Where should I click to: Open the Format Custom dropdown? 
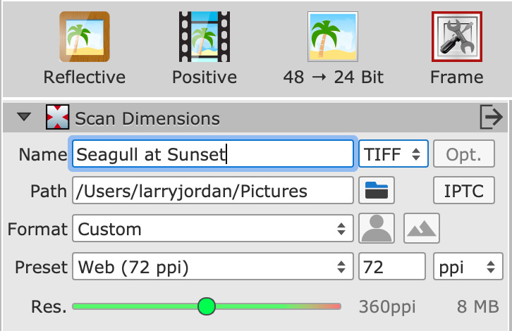[x=213, y=229]
